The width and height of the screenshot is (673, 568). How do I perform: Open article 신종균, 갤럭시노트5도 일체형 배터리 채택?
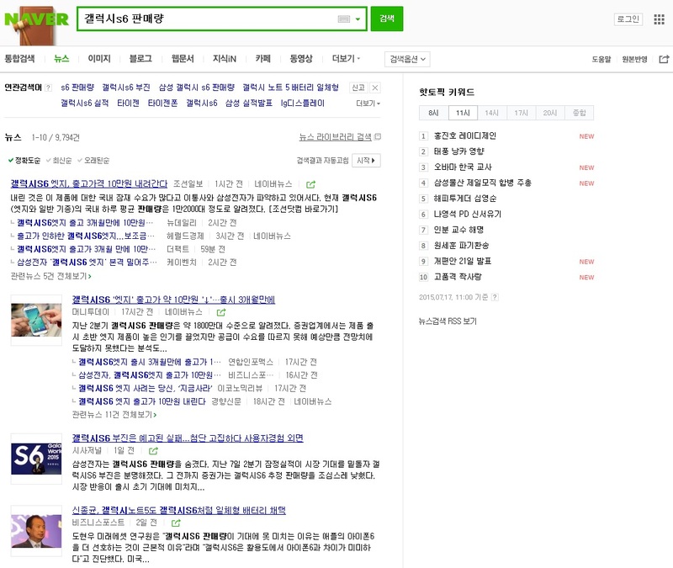[x=178, y=511]
